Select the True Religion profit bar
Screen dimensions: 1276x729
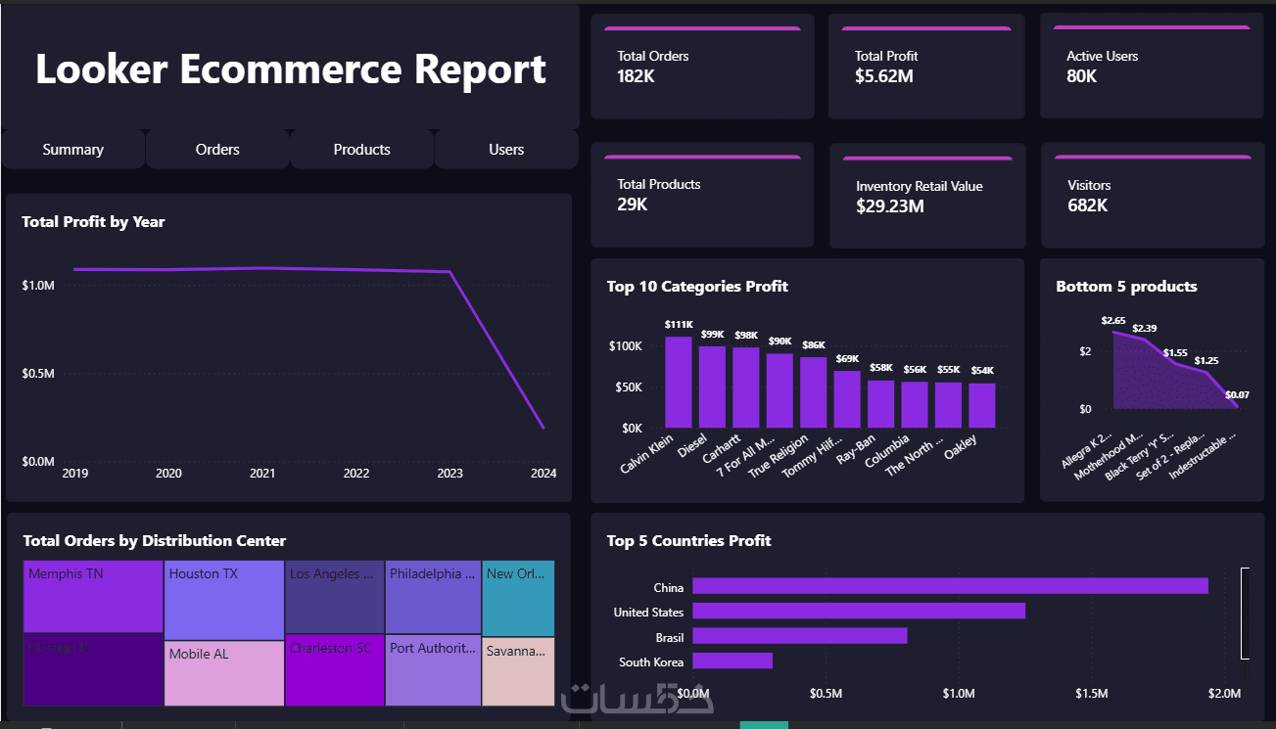click(814, 392)
